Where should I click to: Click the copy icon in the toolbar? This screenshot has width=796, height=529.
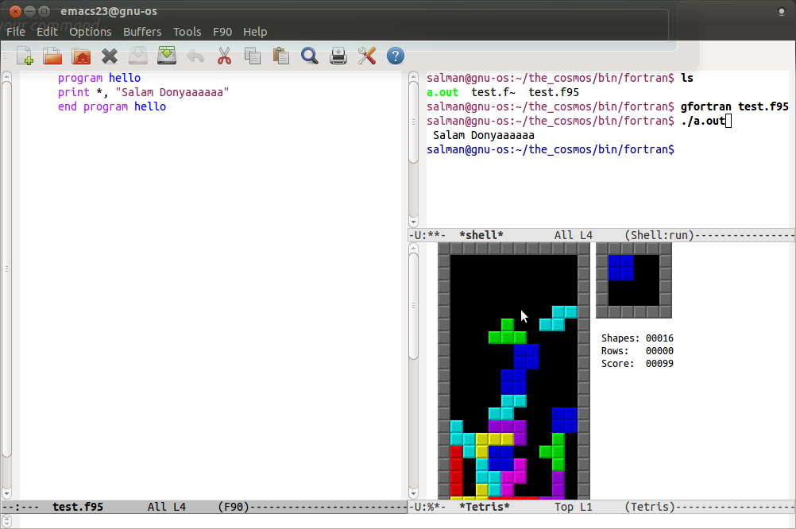click(x=253, y=56)
